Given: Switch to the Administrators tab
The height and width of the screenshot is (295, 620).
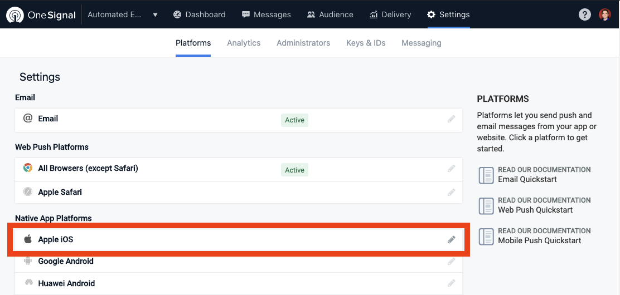Looking at the screenshot, I should point(303,43).
